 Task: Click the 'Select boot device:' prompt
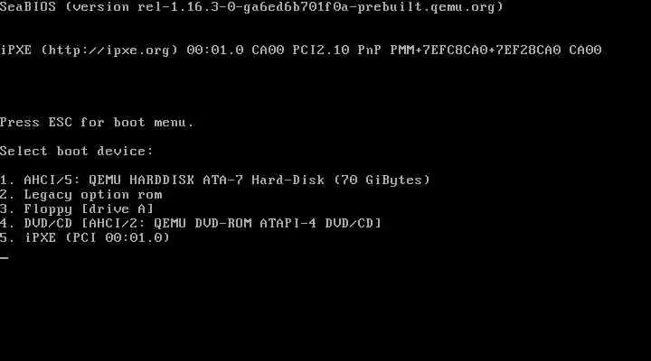(77, 152)
